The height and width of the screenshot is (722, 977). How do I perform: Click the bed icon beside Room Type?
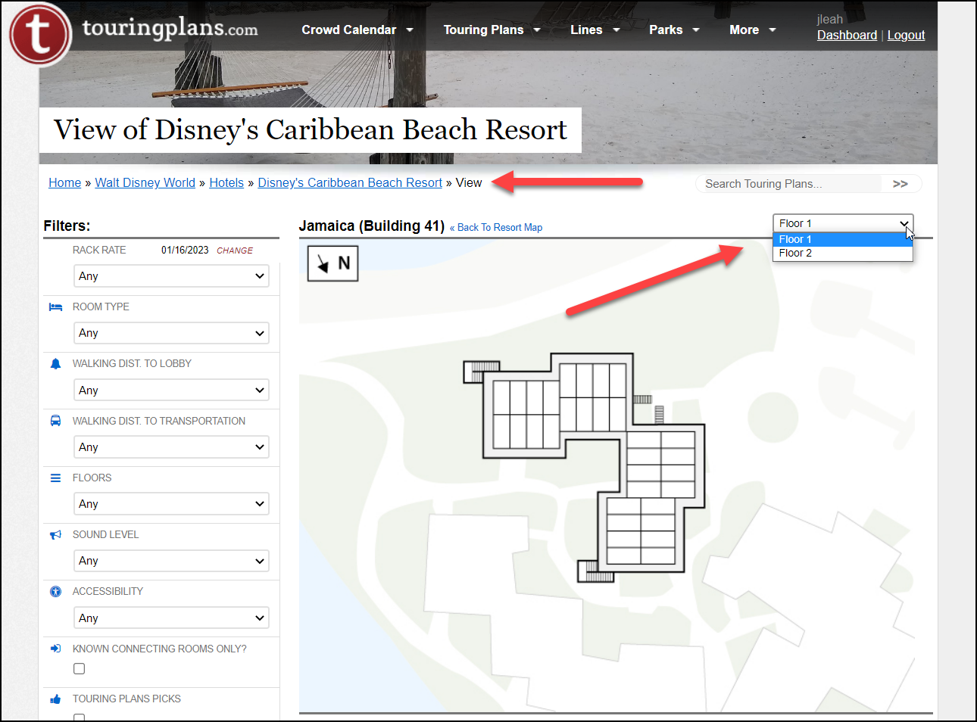[55, 307]
